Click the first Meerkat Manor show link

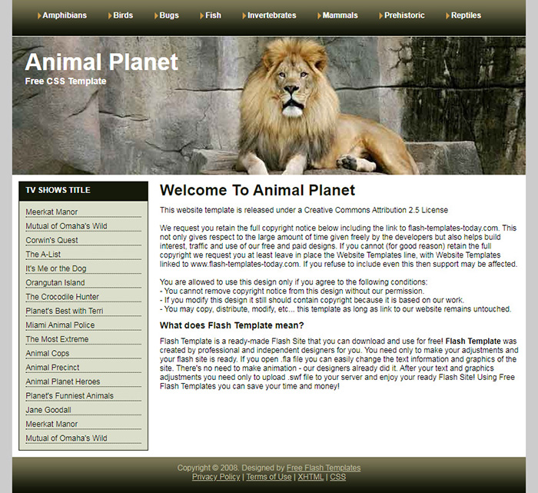tap(51, 212)
